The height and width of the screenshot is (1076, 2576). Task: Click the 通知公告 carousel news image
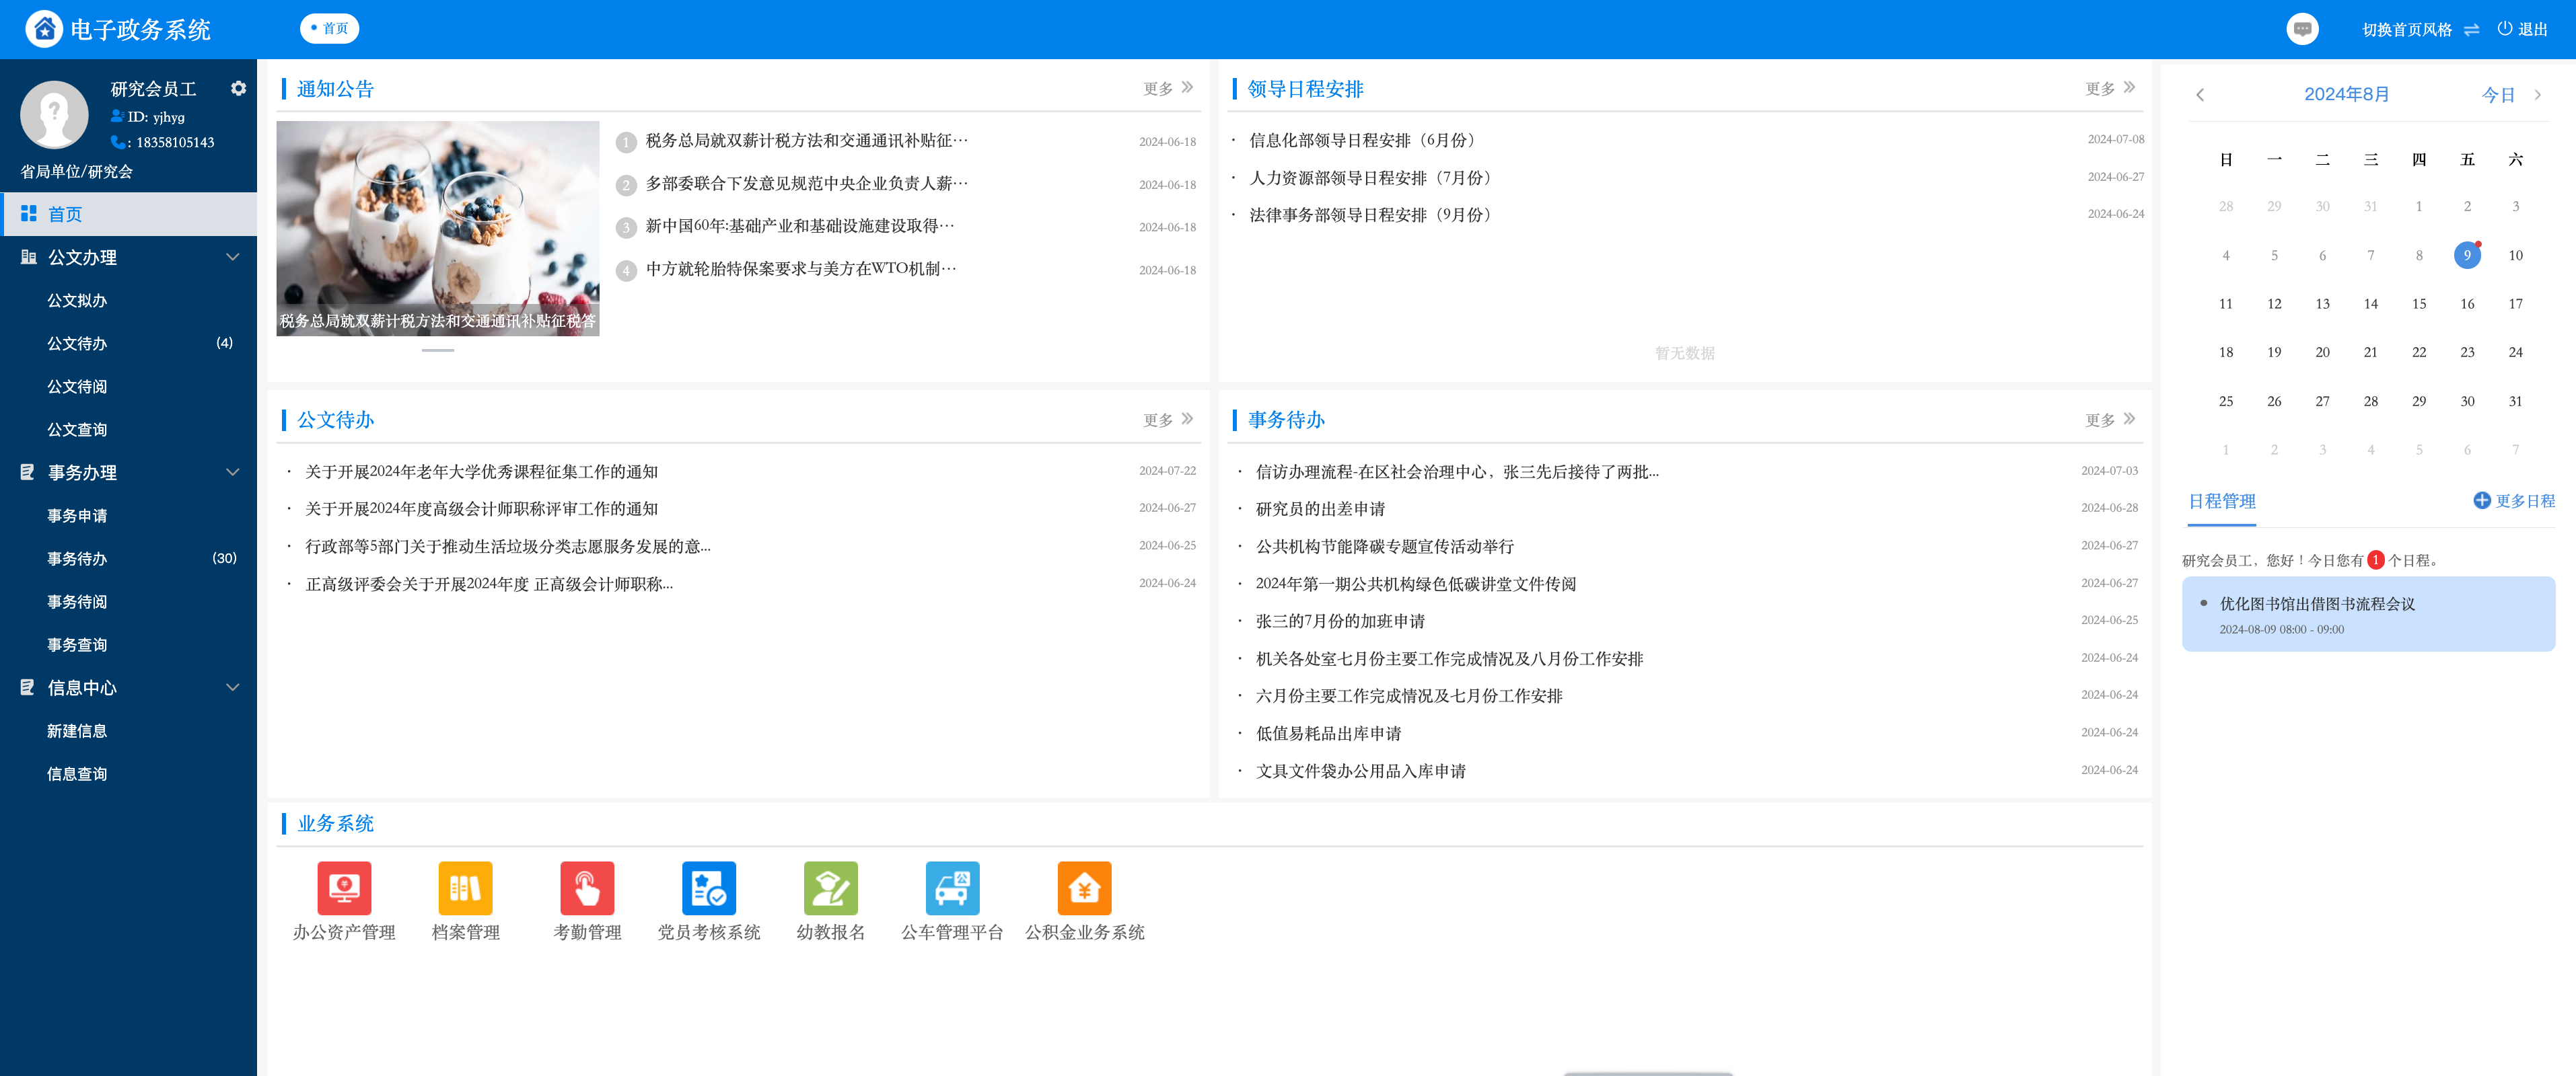tap(438, 228)
